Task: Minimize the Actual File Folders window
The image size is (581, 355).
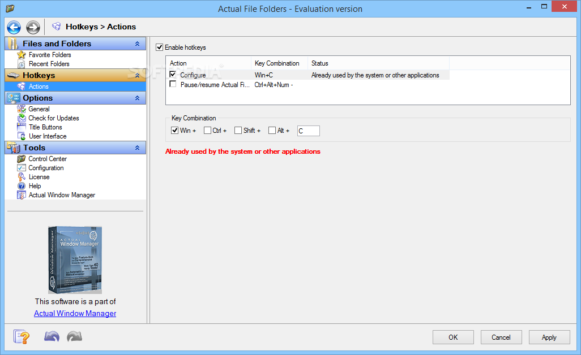Action: [x=529, y=7]
